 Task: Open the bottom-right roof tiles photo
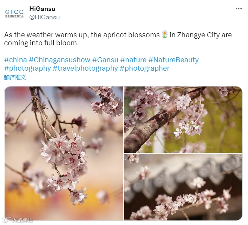tap(183, 187)
